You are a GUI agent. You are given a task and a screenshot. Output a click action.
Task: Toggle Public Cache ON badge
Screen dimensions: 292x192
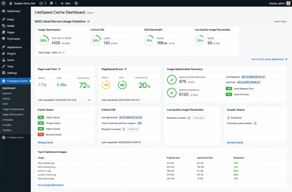(41, 117)
